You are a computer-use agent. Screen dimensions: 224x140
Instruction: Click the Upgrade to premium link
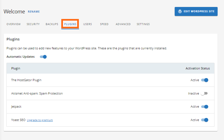pos(40,120)
